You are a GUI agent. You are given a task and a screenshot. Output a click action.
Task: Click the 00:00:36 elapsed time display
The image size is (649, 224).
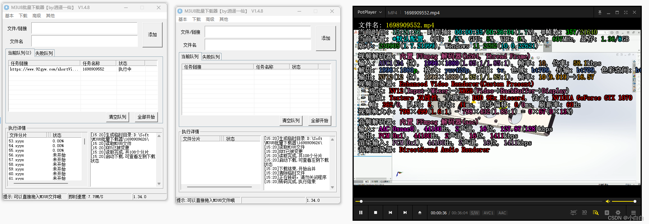pos(439,213)
